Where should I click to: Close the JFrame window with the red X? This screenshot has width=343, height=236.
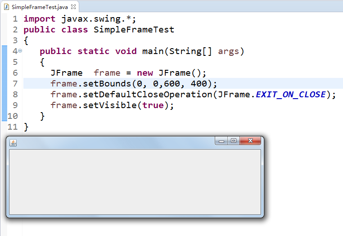coord(250,141)
